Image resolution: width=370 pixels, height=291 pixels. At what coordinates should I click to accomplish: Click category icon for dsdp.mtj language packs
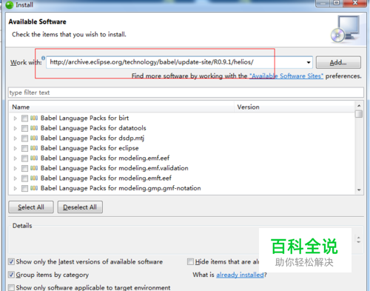[34, 138]
